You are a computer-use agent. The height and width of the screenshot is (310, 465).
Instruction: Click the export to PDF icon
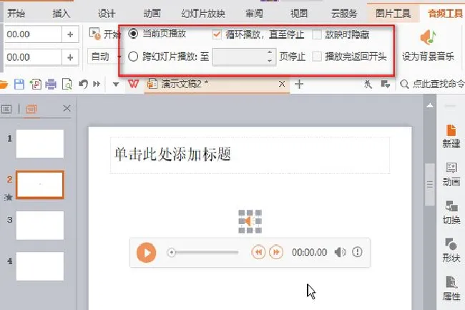(36, 84)
